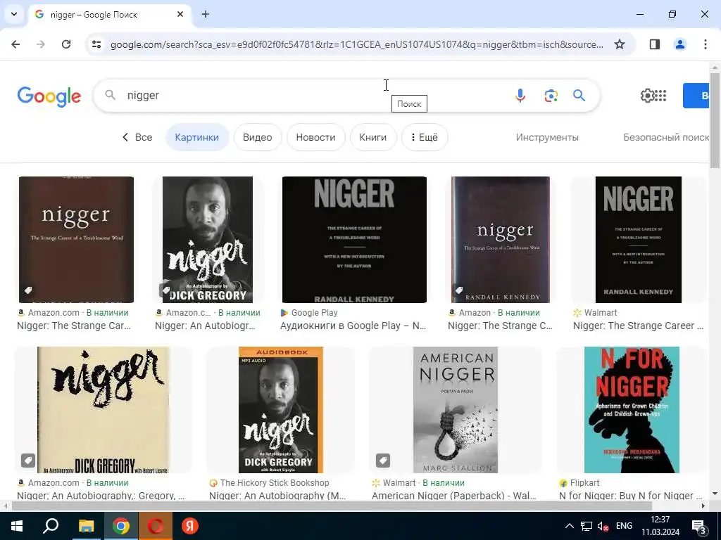Image resolution: width=721 pixels, height=540 pixels.
Task: Open the Chrome profile avatar
Action: coord(680,44)
